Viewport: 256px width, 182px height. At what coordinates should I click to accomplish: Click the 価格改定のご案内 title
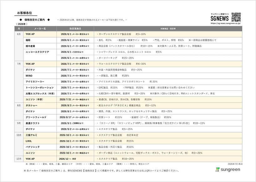point(35,20)
